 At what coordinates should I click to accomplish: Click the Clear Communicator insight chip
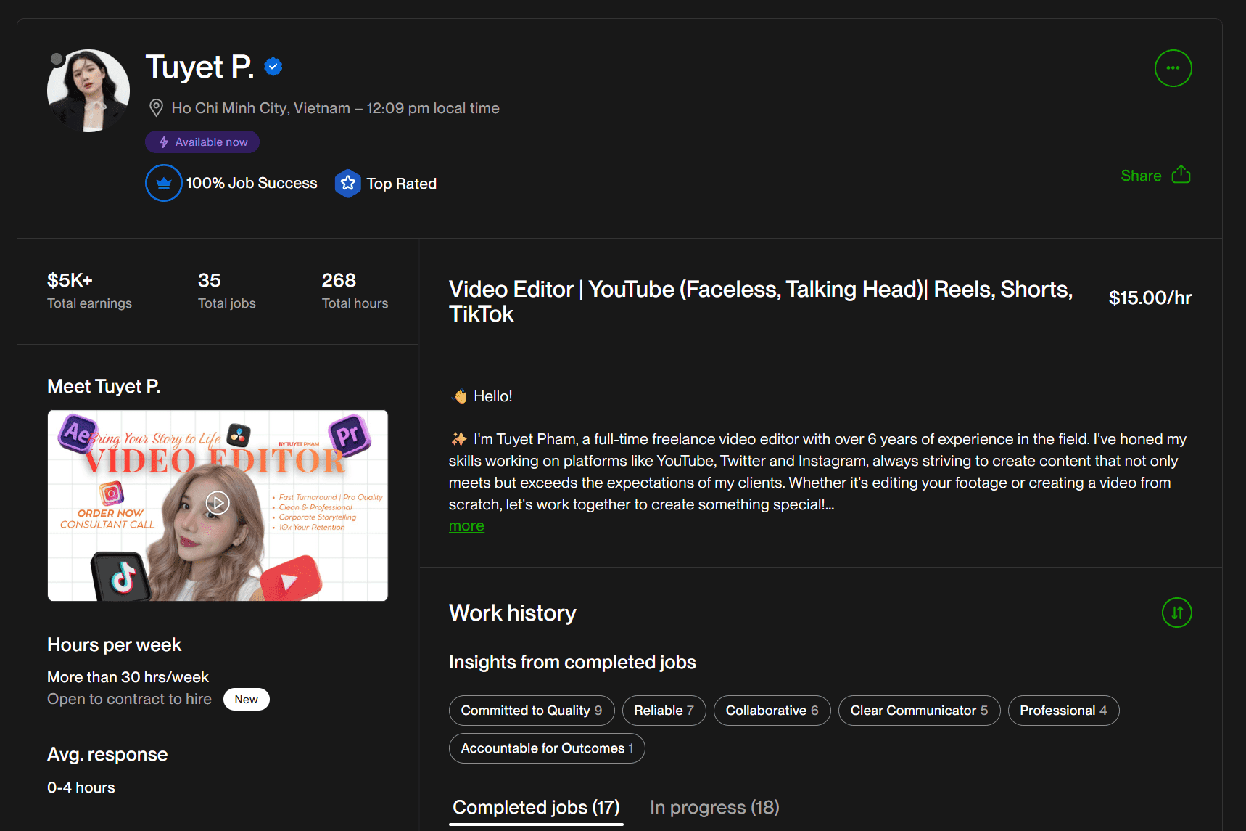(x=919, y=711)
